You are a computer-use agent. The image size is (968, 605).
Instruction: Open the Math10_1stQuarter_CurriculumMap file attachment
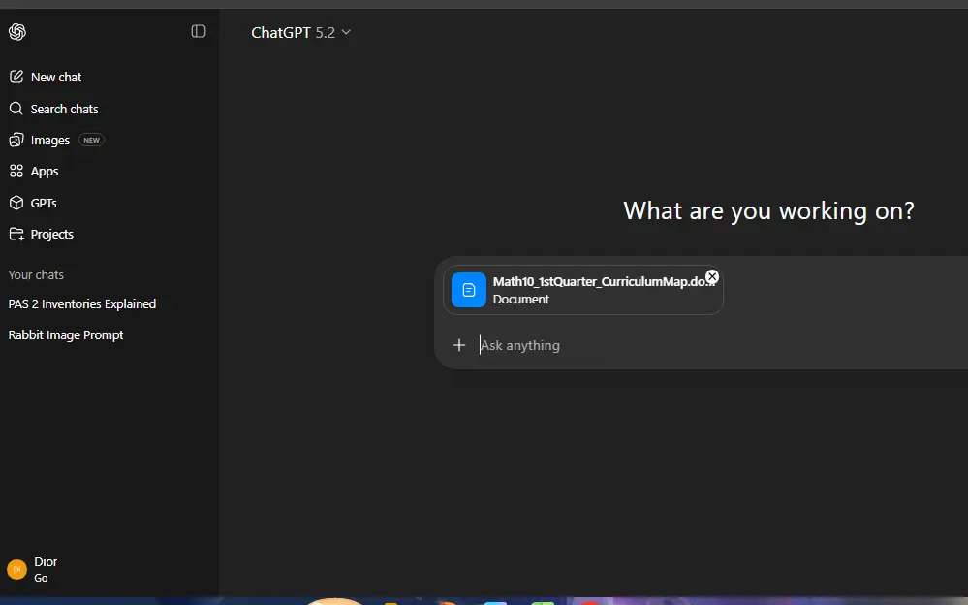click(582, 290)
